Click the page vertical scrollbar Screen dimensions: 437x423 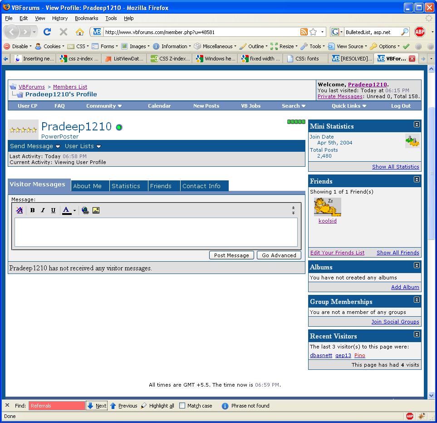[x=431, y=173]
